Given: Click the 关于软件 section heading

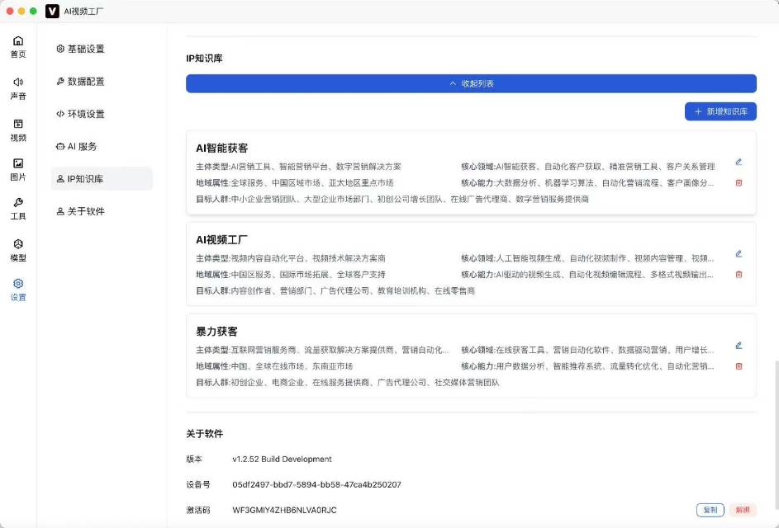Looking at the screenshot, I should (x=205, y=434).
